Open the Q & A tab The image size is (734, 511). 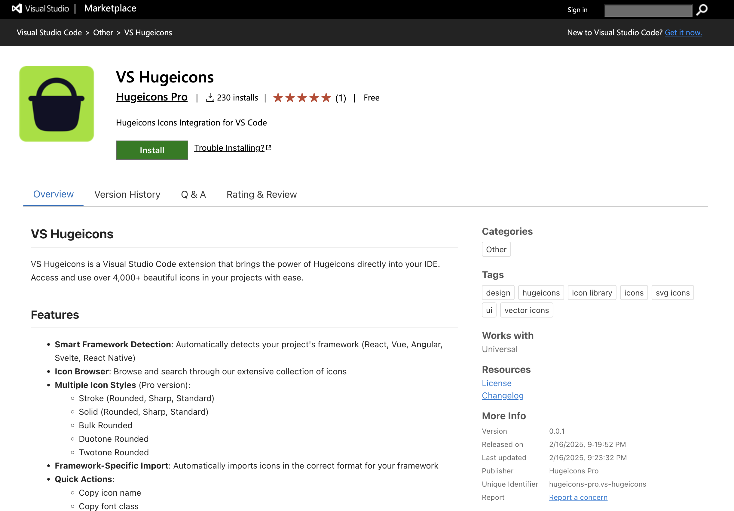tap(193, 194)
